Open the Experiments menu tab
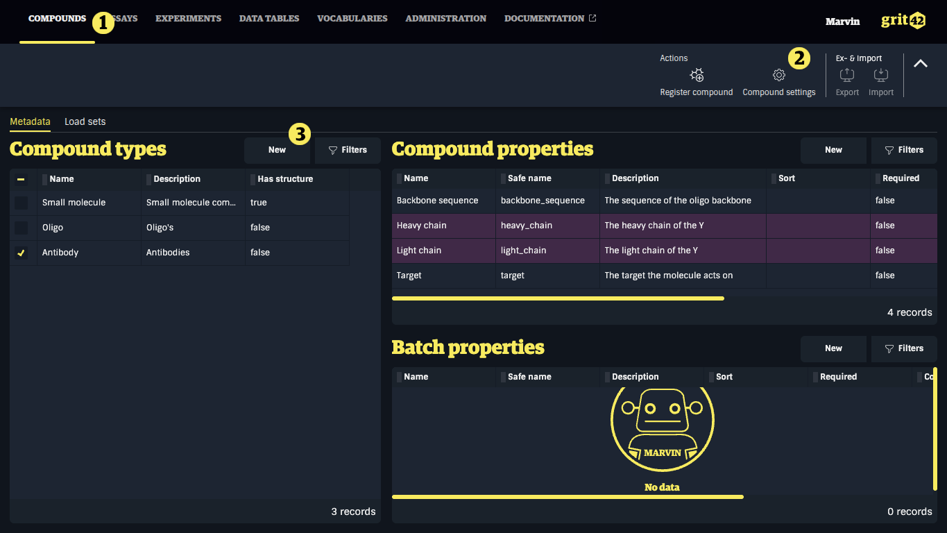This screenshot has height=533, width=947. click(x=188, y=19)
